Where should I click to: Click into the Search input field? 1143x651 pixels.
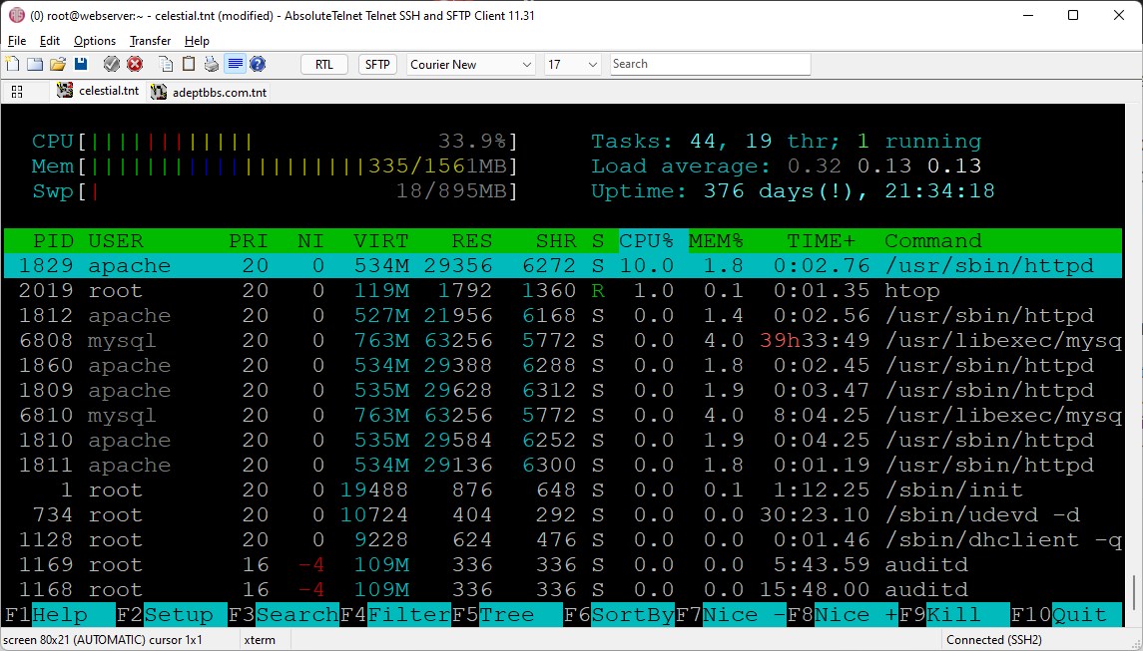click(x=710, y=64)
